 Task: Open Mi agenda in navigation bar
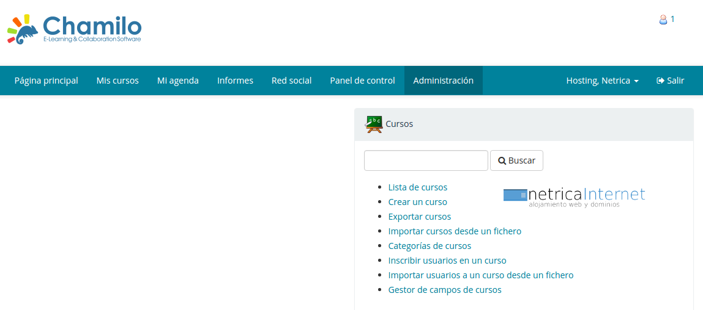(178, 81)
